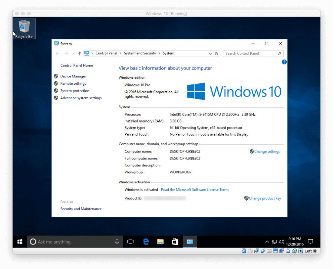Viewport: 333px width, 269px height.
Task: Click the Cortana microphone icon
Action: pyautogui.click(x=117, y=241)
